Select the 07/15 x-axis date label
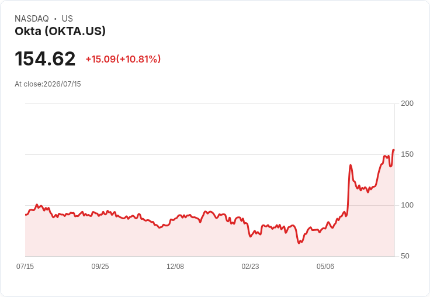 [25, 266]
